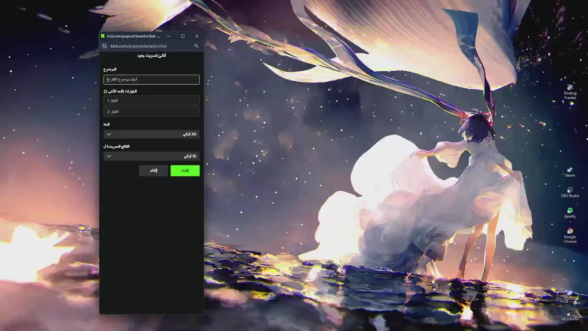Cancel the poll with the grey button
This screenshot has width=588, height=331.
[x=153, y=171]
